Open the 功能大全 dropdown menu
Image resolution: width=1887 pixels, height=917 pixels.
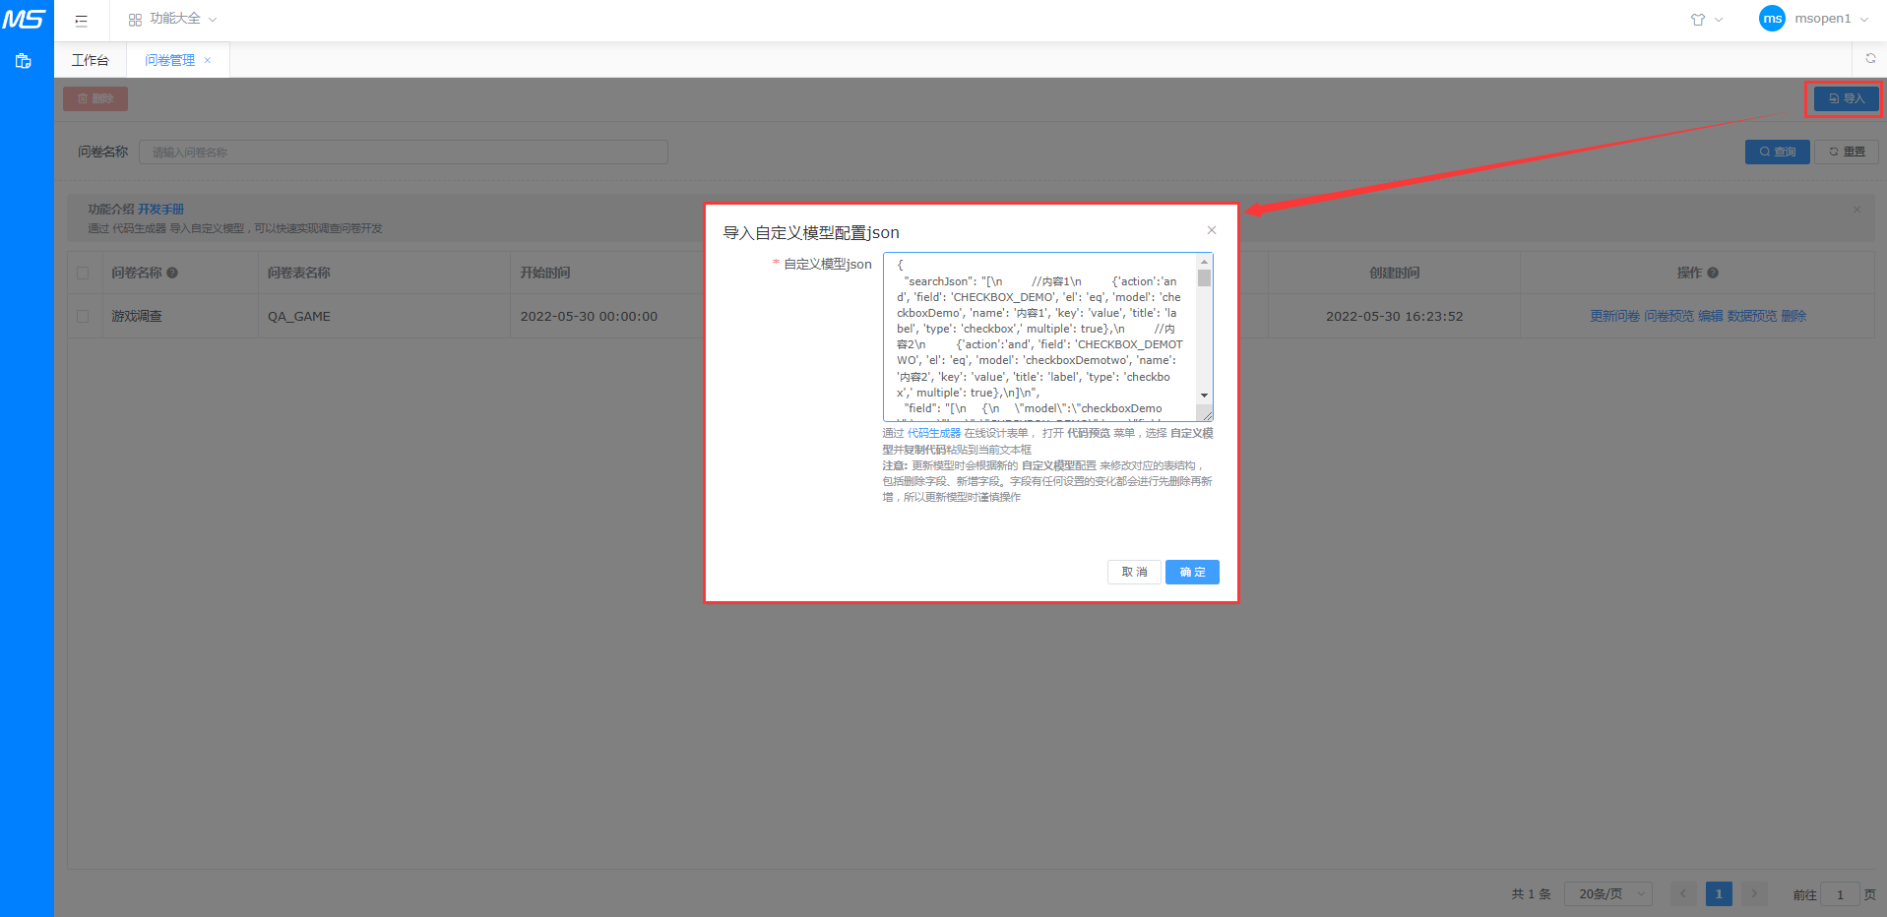173,20
